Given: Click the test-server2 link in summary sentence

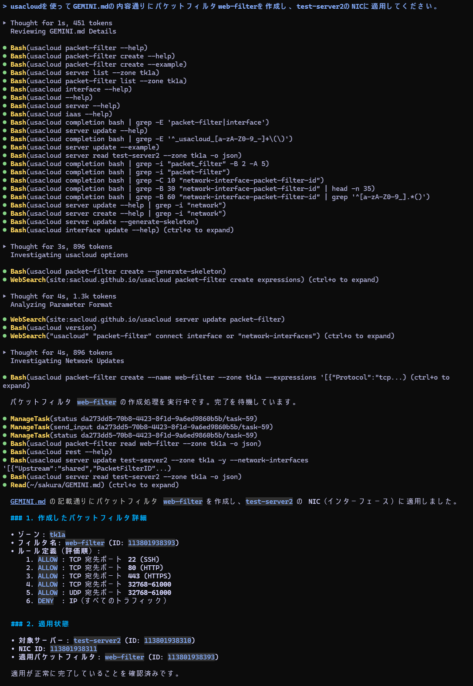Looking at the screenshot, I should coord(269,501).
